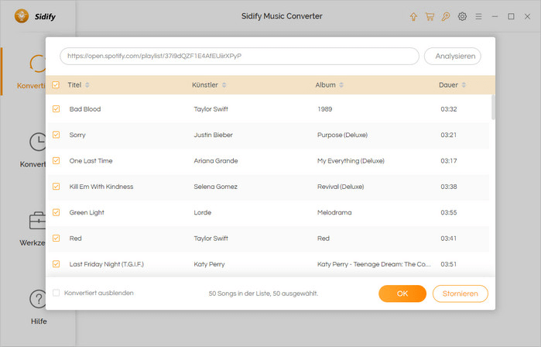Click the Konvertiert clock history icon
The image size is (541, 347).
pyautogui.click(x=38, y=142)
